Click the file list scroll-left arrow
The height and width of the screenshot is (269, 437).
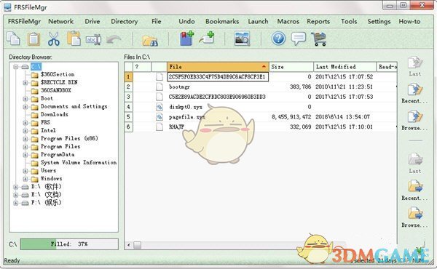pos(128,245)
